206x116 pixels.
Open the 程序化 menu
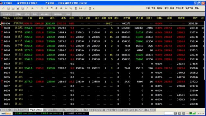point(160,8)
